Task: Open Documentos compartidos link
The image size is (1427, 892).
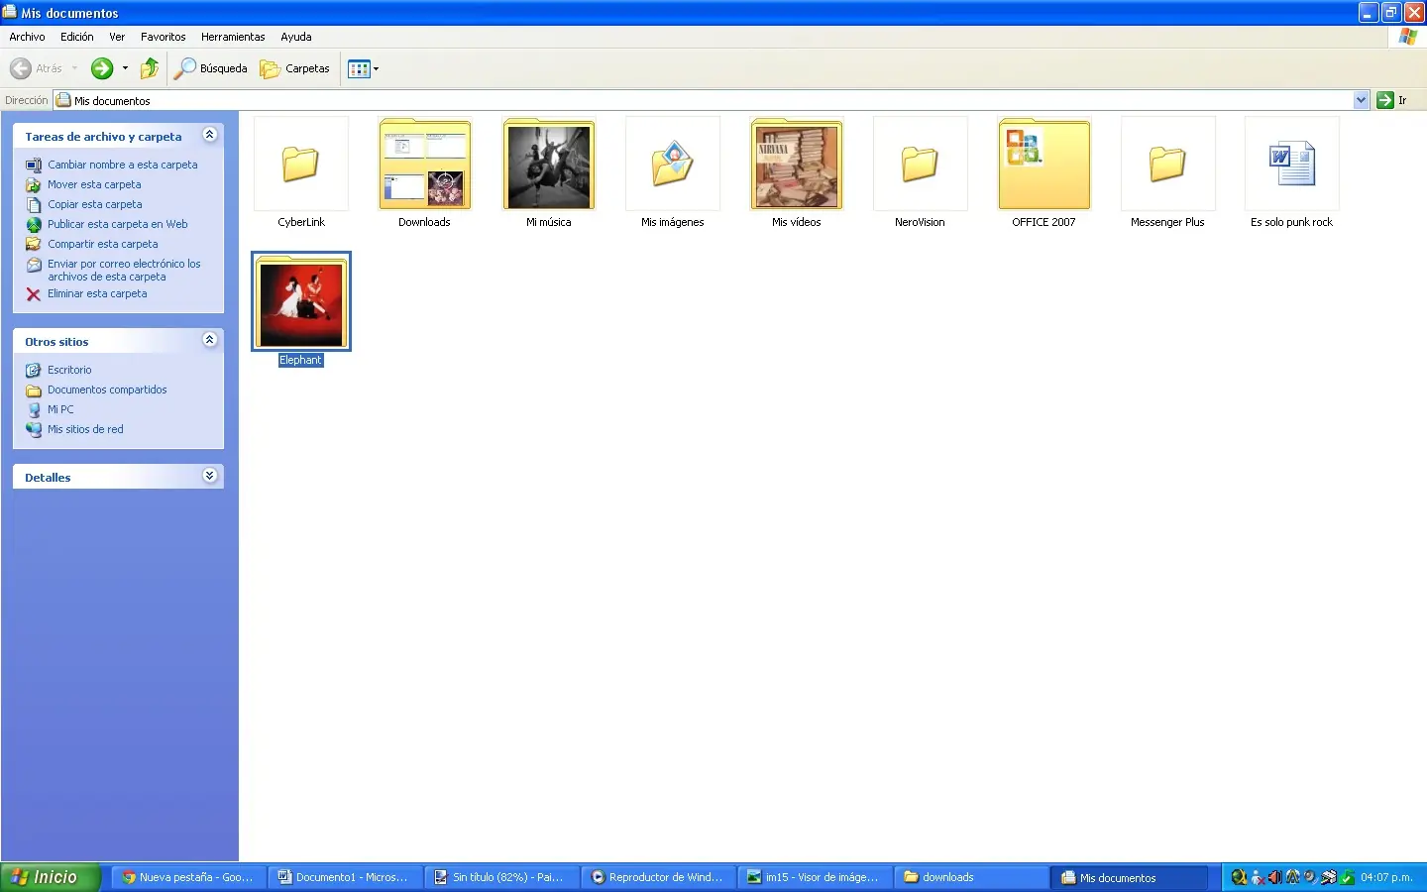Action: [x=96, y=390]
